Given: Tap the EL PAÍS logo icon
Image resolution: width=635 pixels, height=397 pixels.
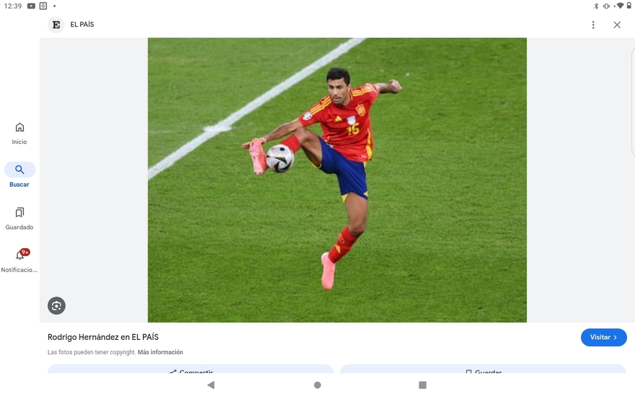Looking at the screenshot, I should click(56, 25).
